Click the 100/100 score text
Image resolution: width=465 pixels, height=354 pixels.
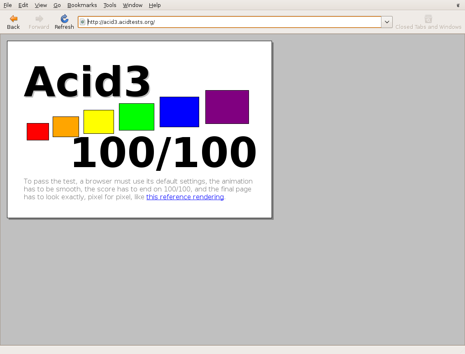pos(164,153)
